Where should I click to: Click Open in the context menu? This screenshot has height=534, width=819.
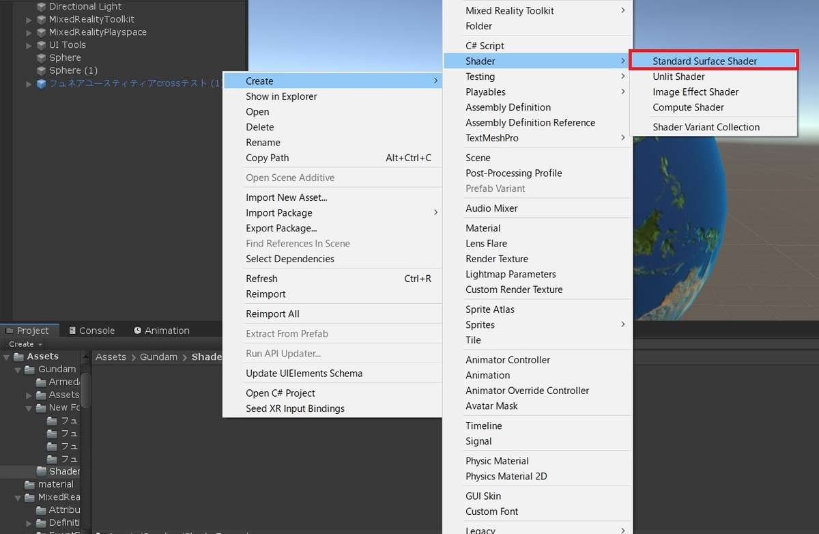[333, 111]
